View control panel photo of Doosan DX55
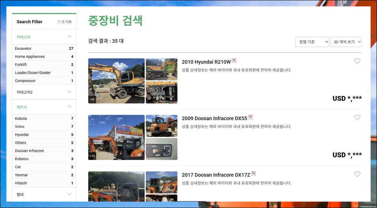The width and height of the screenshot is (377, 208). 161,149
